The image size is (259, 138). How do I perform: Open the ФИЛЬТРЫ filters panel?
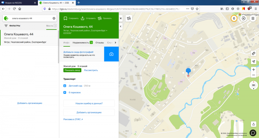[12, 26]
